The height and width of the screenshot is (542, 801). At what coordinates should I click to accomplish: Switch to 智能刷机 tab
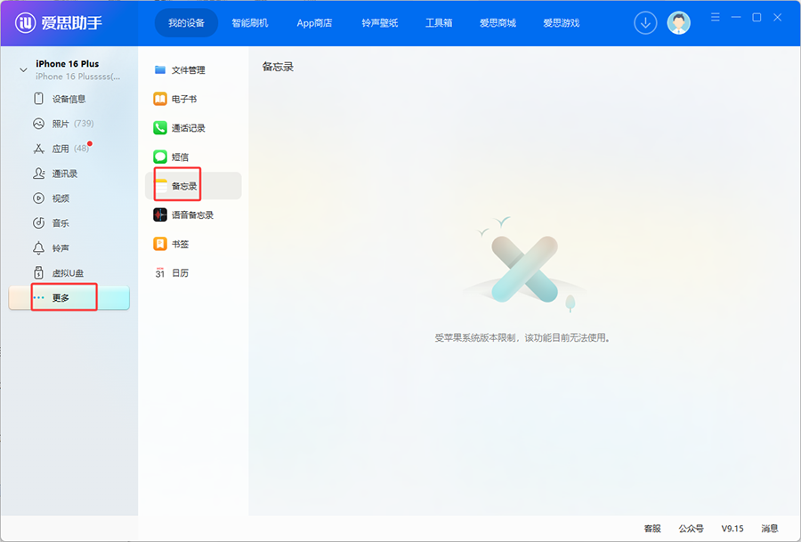tap(250, 23)
